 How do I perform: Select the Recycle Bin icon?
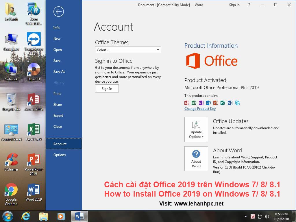11,102
